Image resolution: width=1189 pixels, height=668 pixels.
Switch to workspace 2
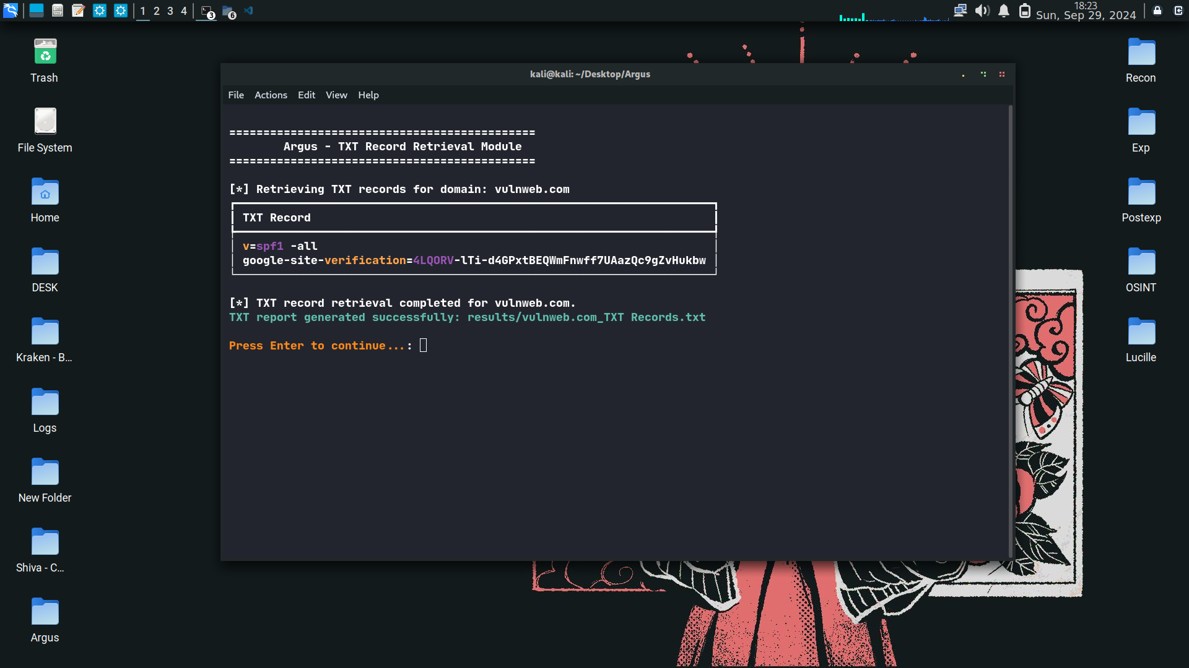point(157,11)
